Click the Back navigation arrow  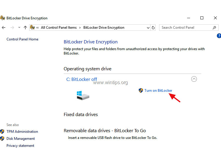4,28
